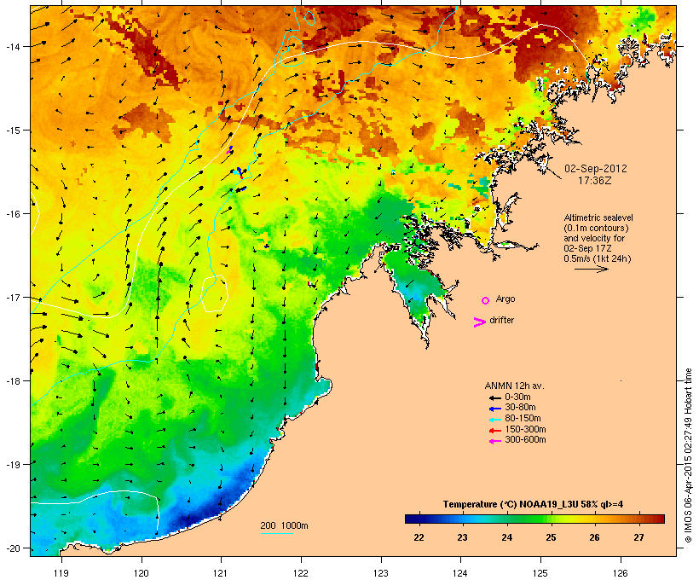
Task: Click the IMOS copyright timestamp text
Action: (x=688, y=455)
